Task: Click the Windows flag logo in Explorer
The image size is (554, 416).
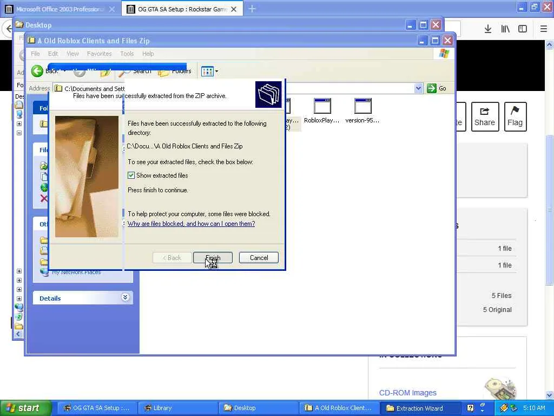Action: pos(444,54)
